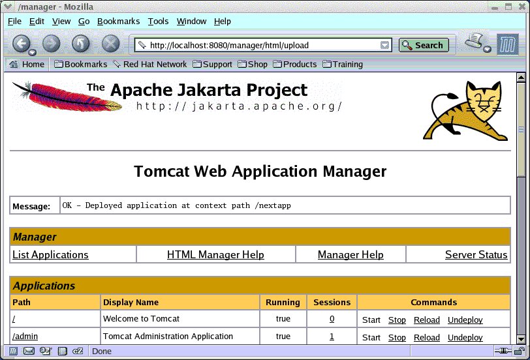Image resolution: width=530 pixels, height=360 pixels.
Task: Open the root path / link
Action: click(14, 319)
